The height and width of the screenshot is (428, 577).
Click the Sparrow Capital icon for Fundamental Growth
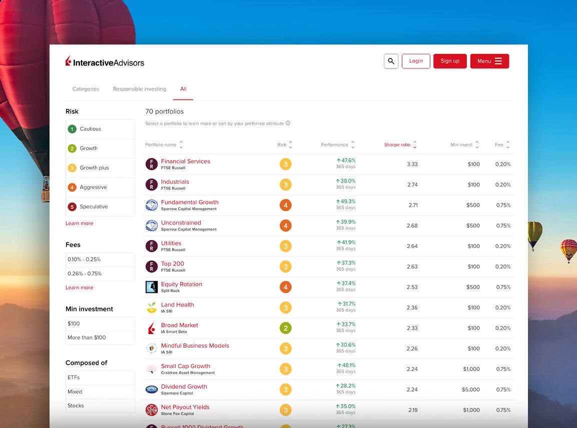click(151, 205)
